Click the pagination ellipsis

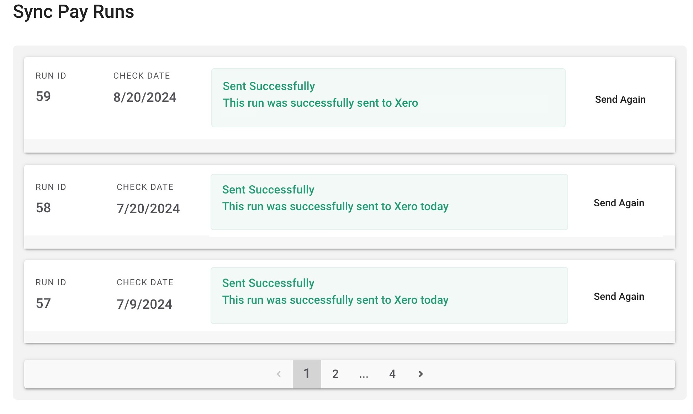click(x=364, y=374)
